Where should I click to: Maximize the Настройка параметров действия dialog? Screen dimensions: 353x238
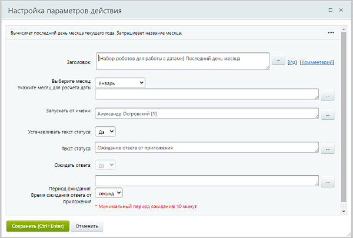coord(330,10)
